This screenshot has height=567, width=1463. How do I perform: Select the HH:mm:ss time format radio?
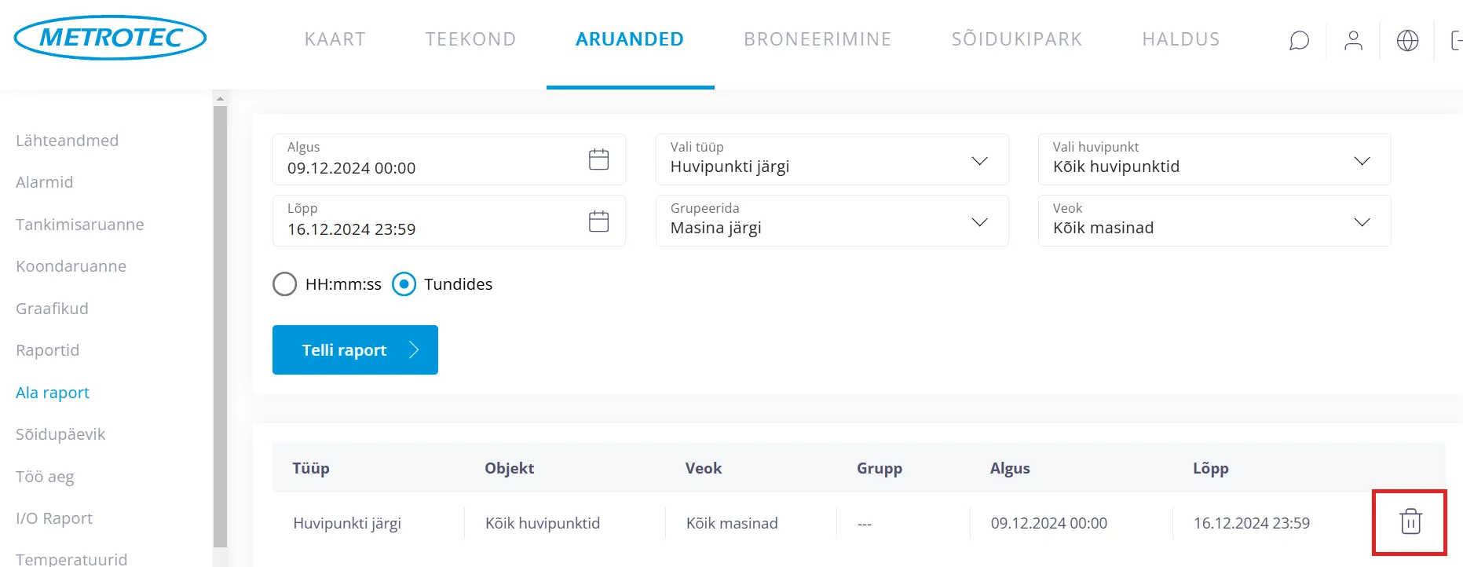284,284
